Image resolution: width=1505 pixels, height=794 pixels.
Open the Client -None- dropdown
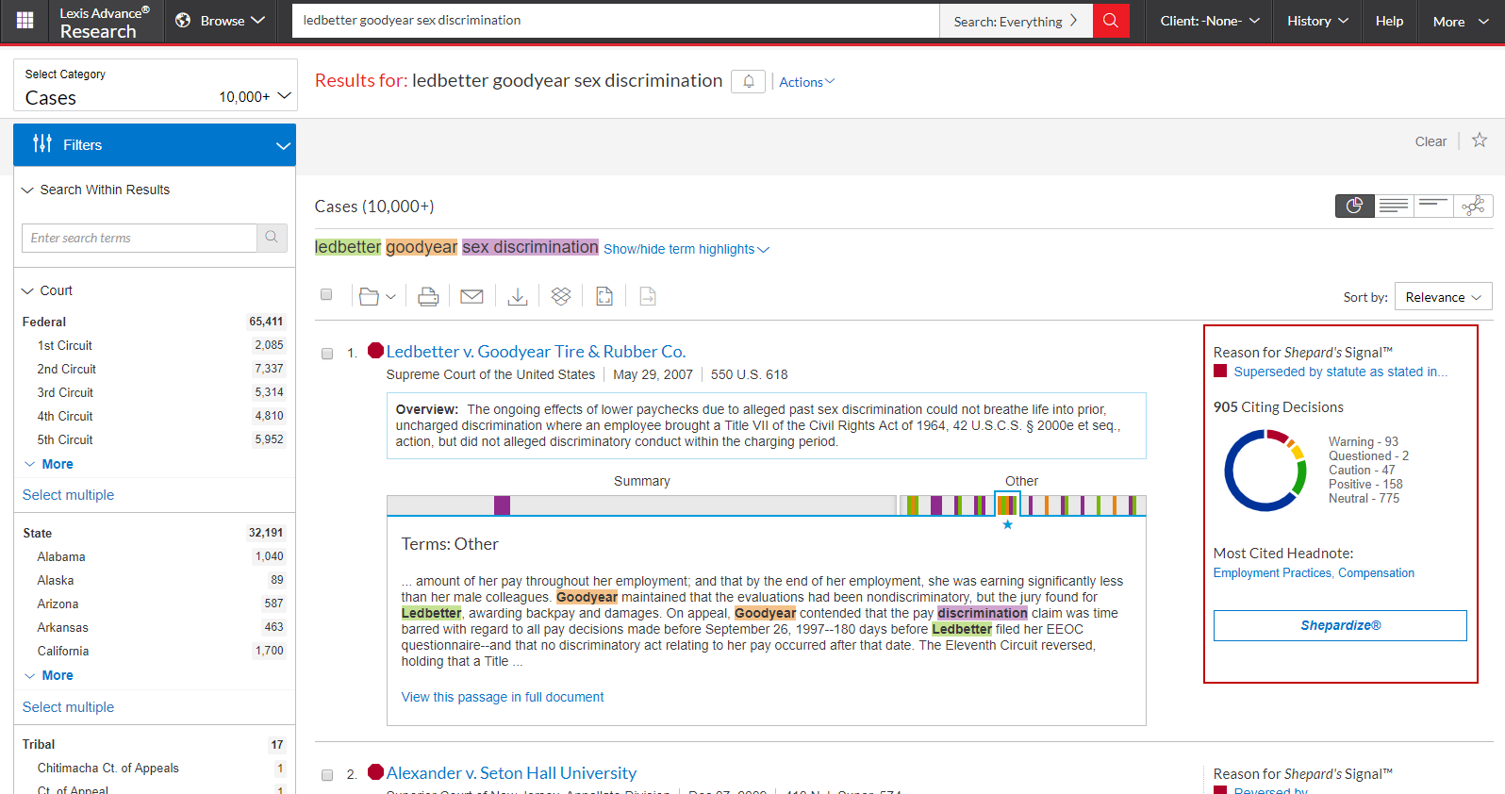pyautogui.click(x=1210, y=21)
